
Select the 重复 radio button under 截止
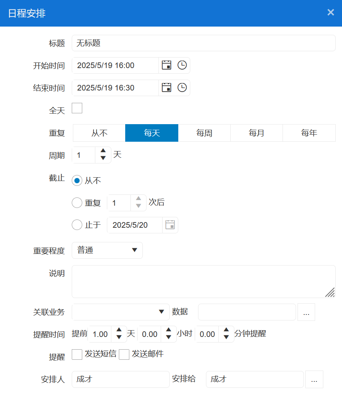pos(77,203)
